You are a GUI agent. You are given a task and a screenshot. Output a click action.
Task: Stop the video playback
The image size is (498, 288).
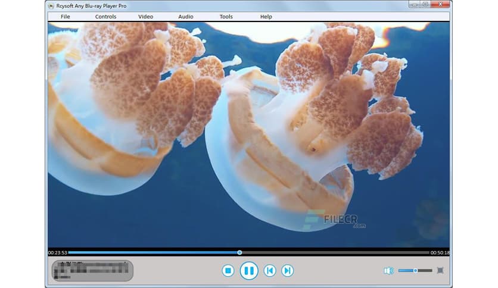tap(228, 271)
